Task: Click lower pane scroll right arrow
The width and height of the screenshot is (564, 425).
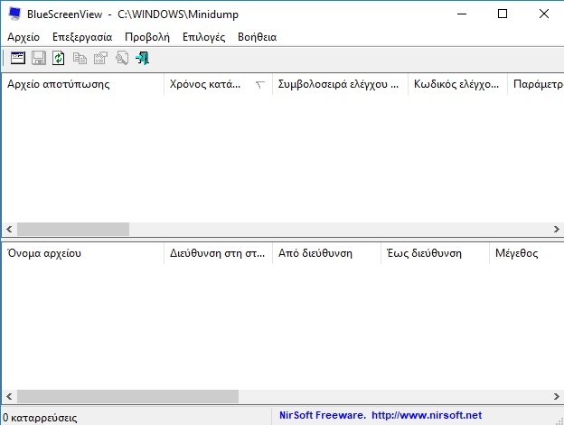Action: 557,397
